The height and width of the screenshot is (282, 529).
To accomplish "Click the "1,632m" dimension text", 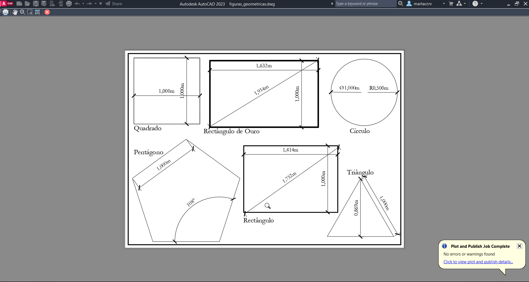I will [264, 66].
